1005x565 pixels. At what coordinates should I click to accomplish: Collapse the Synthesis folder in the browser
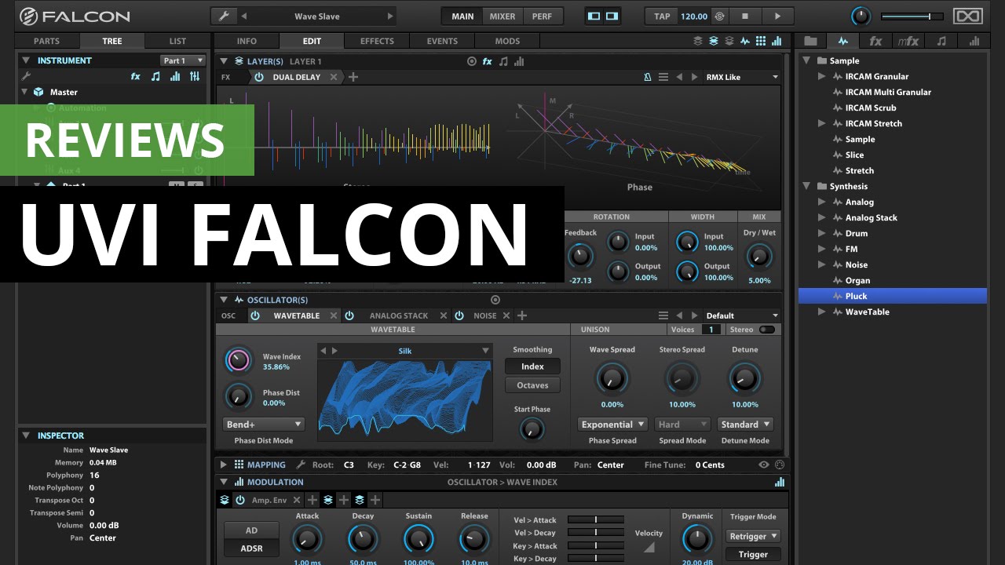pos(806,186)
